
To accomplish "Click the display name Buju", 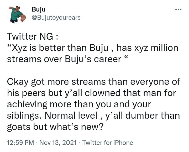I will 39,9.
